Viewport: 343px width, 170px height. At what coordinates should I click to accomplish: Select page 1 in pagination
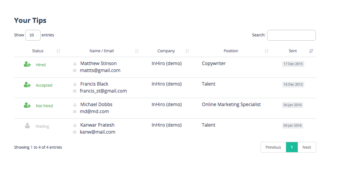292,147
